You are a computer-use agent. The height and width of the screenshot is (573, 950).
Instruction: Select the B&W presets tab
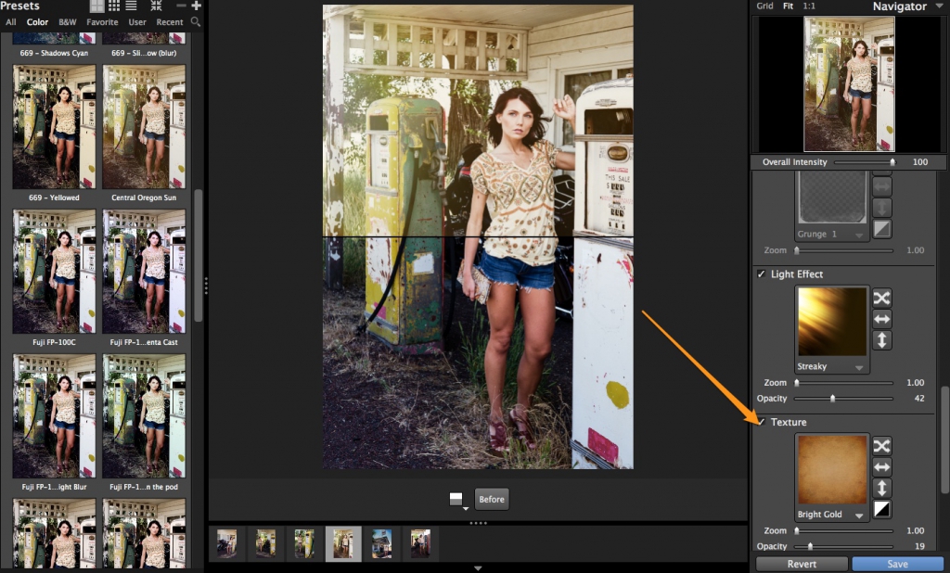tap(67, 22)
